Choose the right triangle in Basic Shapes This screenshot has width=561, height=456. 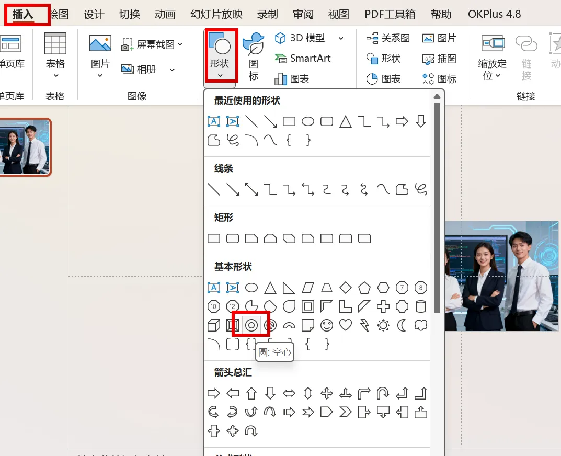tap(289, 288)
